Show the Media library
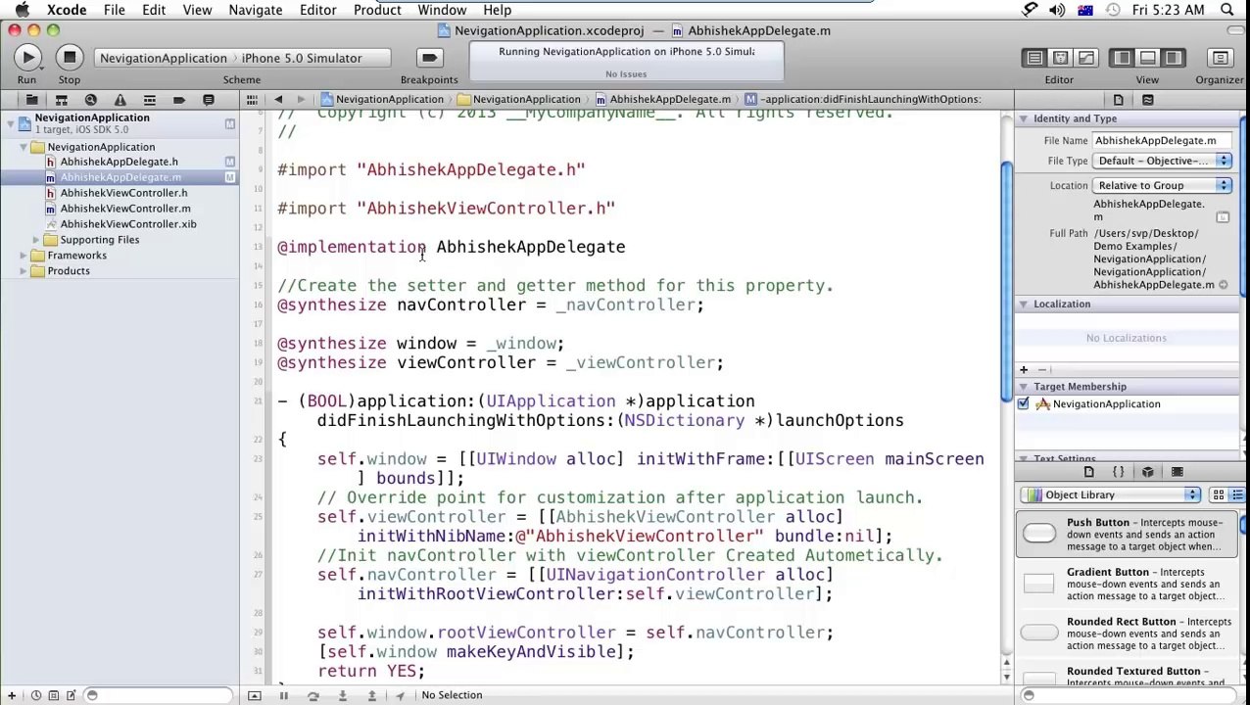 [1178, 472]
